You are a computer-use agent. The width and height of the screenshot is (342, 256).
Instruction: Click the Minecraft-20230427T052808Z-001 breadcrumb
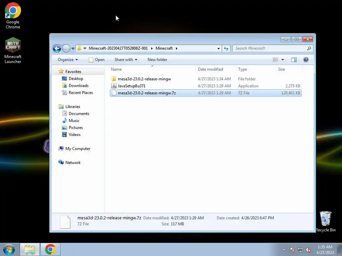click(118, 48)
